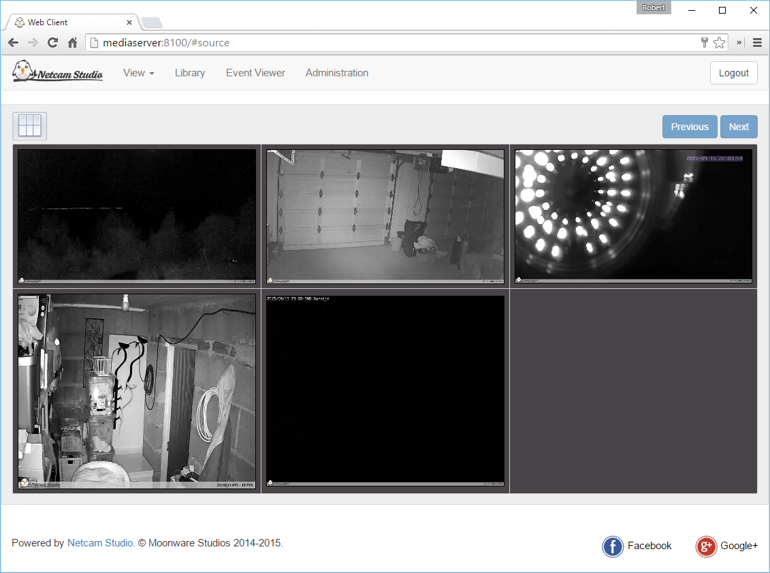Open the Administration menu item
770x573 pixels.
pyautogui.click(x=337, y=73)
